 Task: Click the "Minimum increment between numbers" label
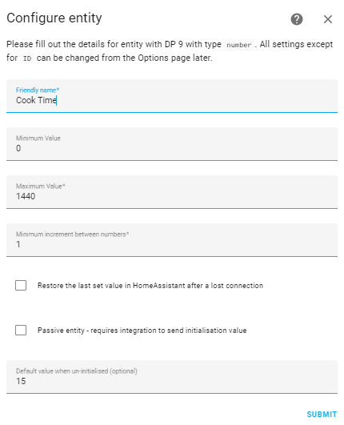pos(72,235)
